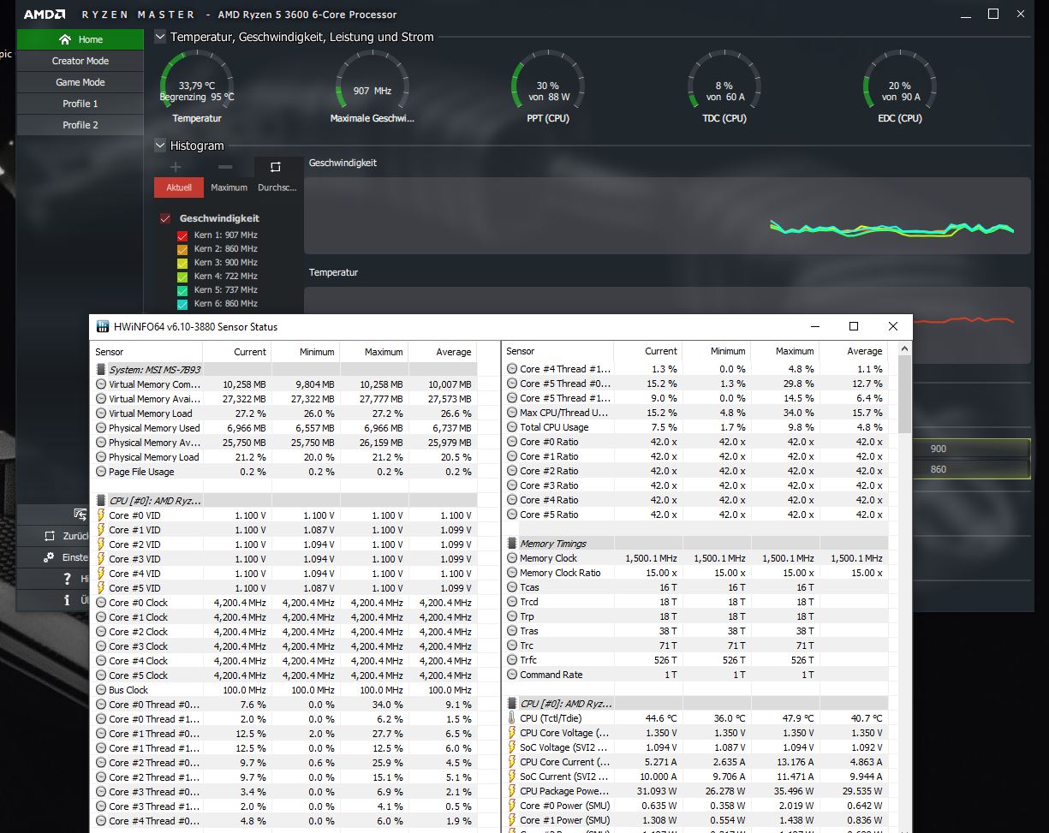The height and width of the screenshot is (833, 1049).
Task: Select the Physical Memory Used row
Action: (284, 428)
